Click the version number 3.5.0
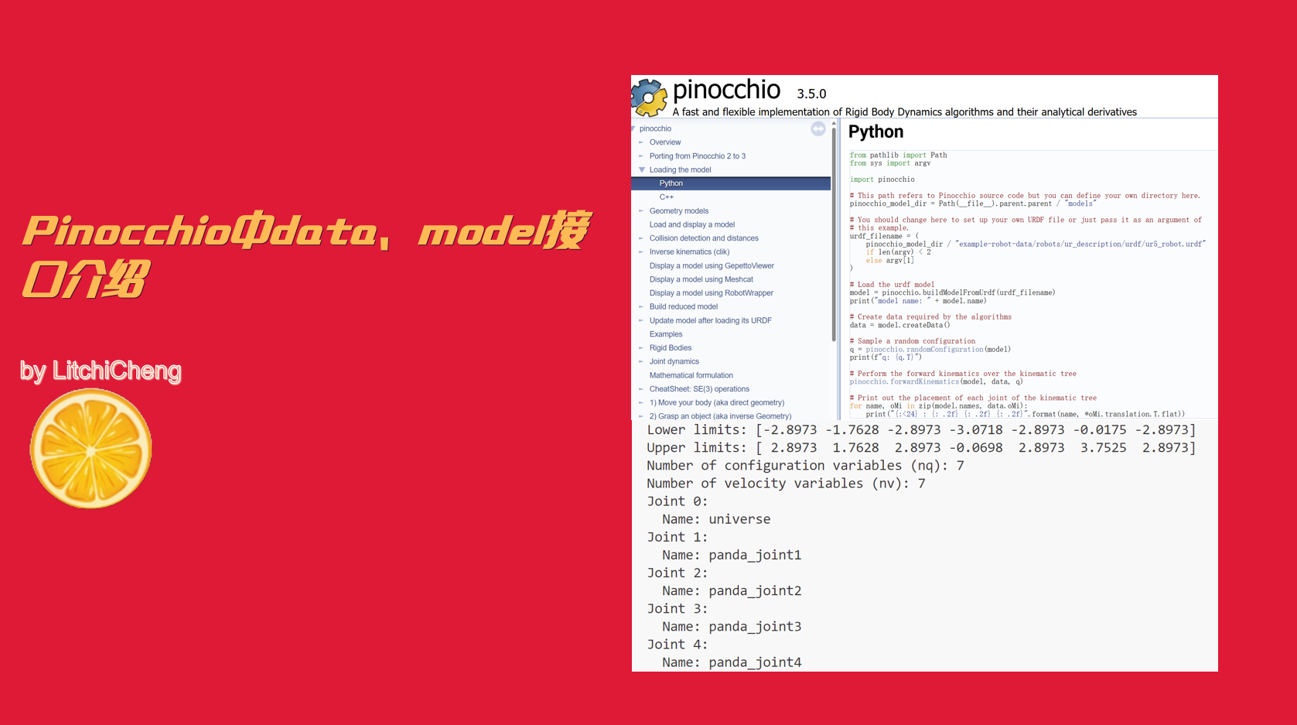 [811, 94]
